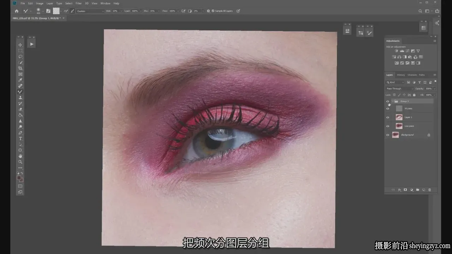Select the Paint Bucket tool
The image size is (452, 254).
(20, 115)
